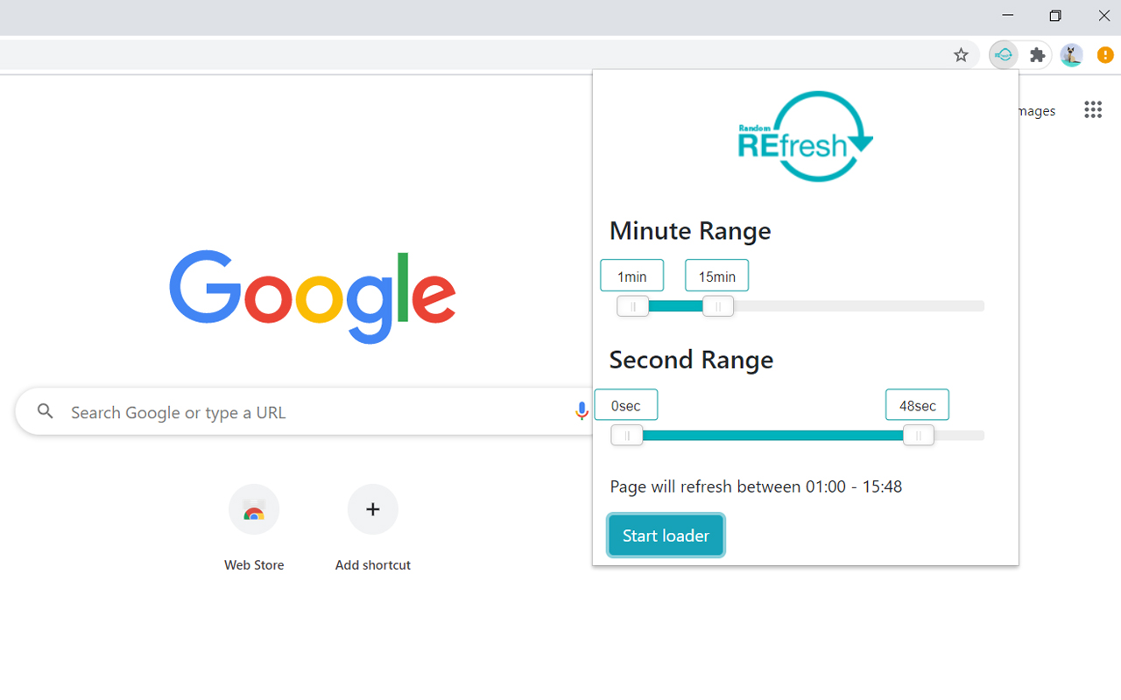This screenshot has width=1121, height=700.
Task: Open the Images link
Action: click(1033, 110)
